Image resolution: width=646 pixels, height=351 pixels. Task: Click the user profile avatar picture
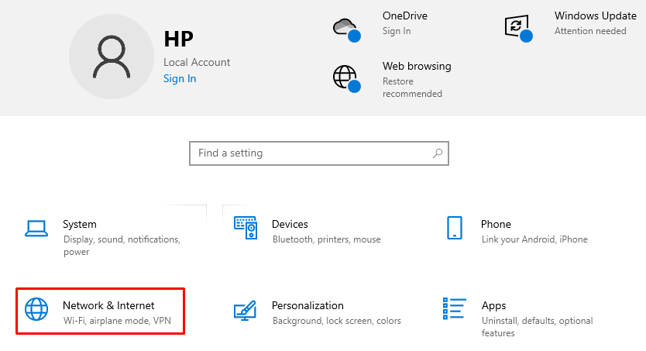pyautogui.click(x=112, y=56)
